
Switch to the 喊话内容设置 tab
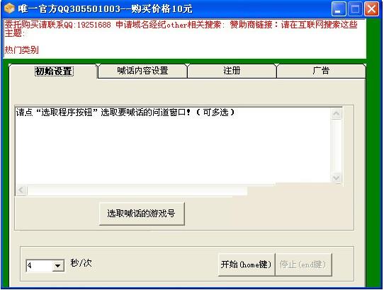click(142, 71)
